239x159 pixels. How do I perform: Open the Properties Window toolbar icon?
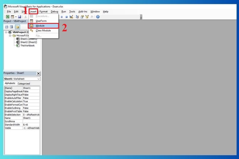[82, 17]
